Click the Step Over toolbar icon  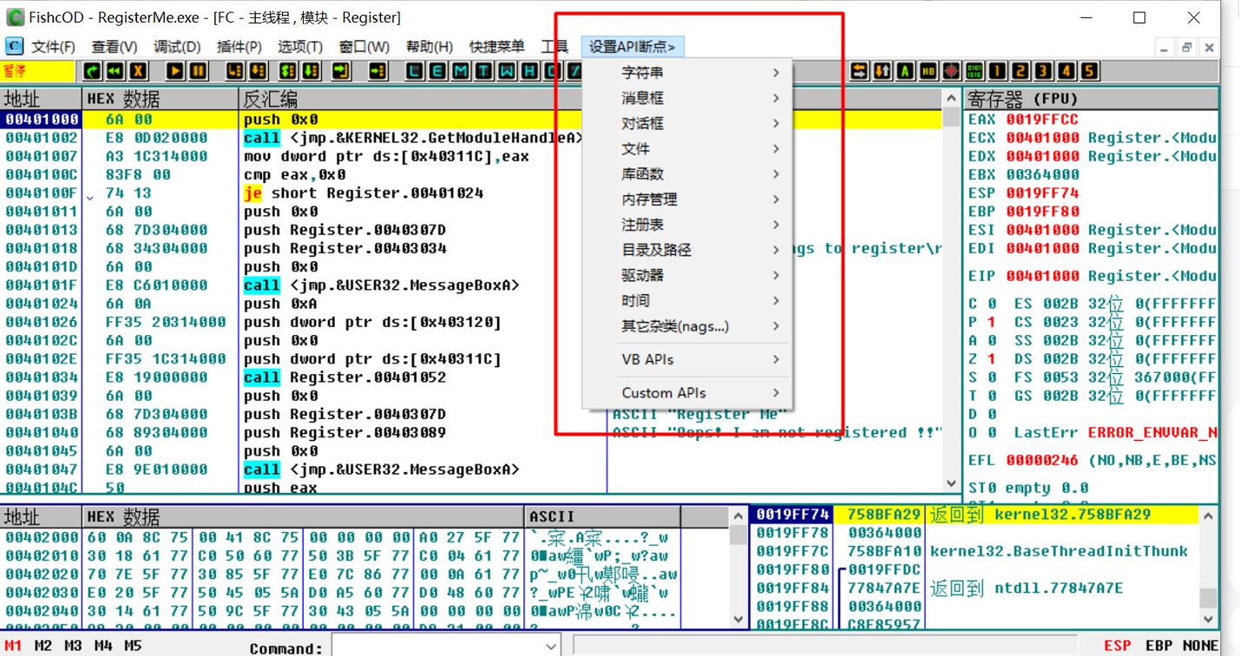tap(258, 71)
